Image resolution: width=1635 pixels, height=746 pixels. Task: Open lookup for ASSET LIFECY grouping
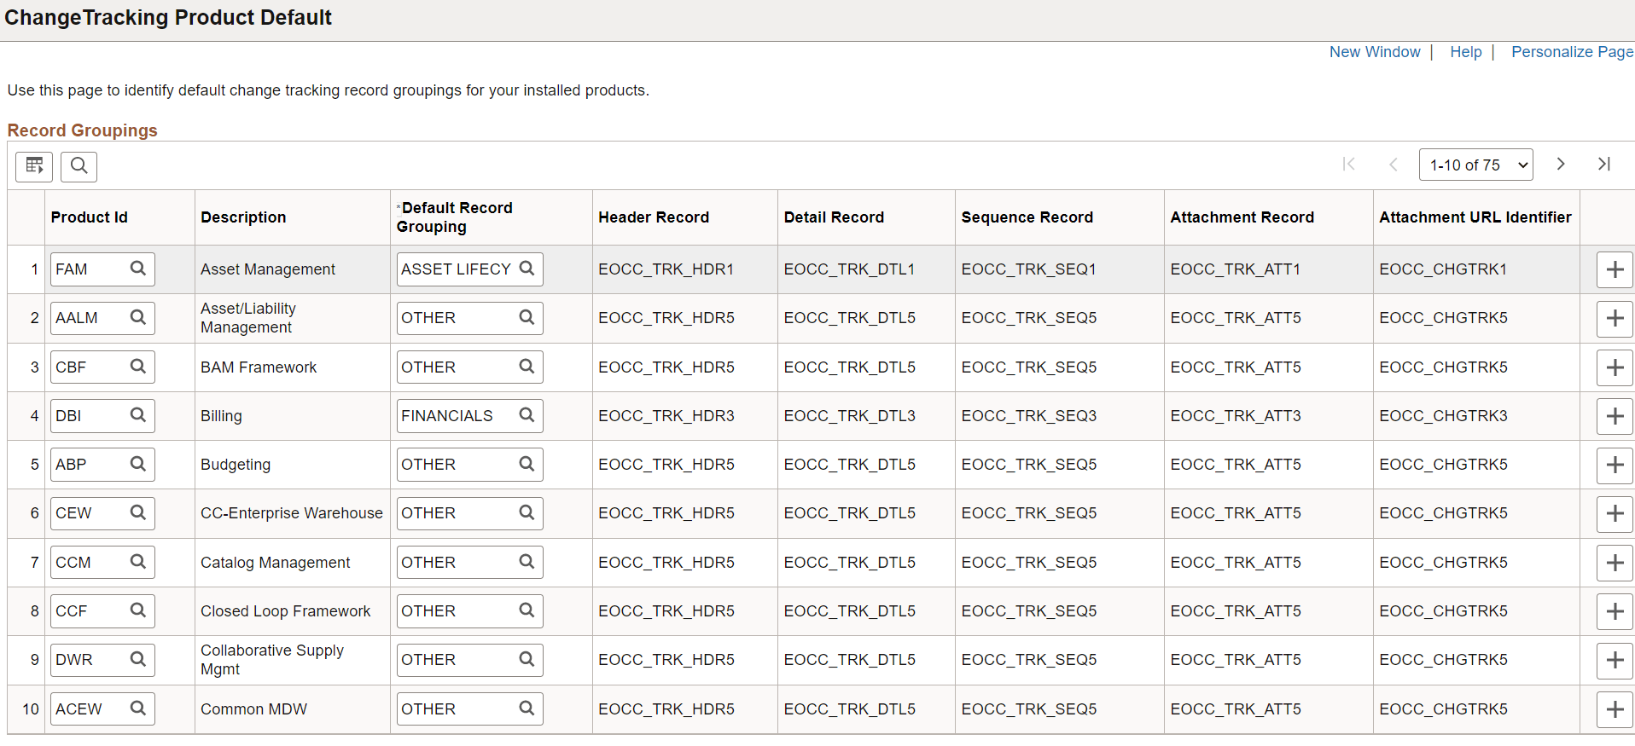(527, 269)
